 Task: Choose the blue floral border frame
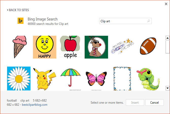pyautogui.click(x=122, y=79)
